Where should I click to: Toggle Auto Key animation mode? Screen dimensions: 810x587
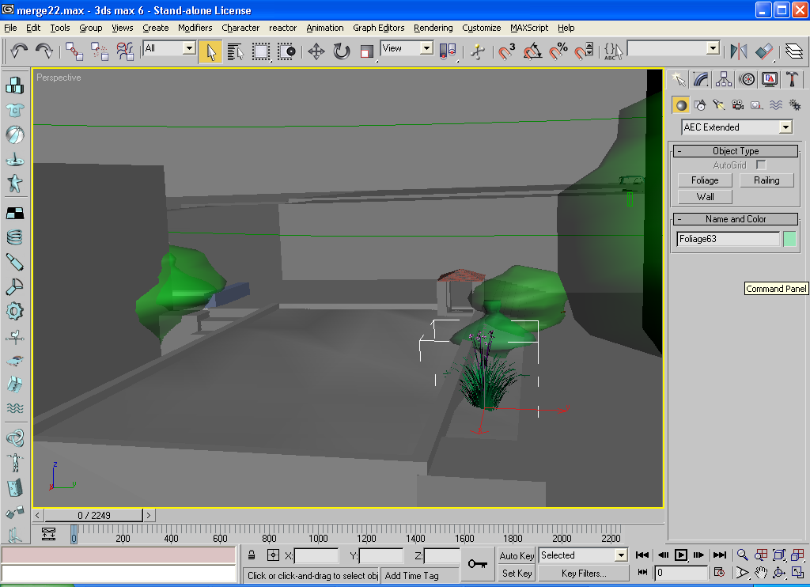tap(517, 556)
